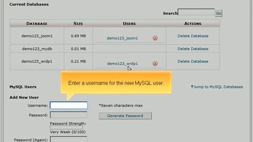Image resolution: width=253 pixels, height=142 pixels.
Task: Select the Seven characters max note
Action: pos(121,105)
